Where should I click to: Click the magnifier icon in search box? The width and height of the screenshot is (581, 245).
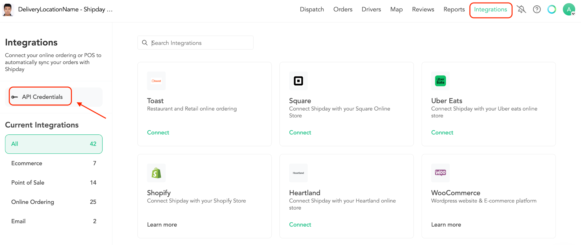pos(145,43)
